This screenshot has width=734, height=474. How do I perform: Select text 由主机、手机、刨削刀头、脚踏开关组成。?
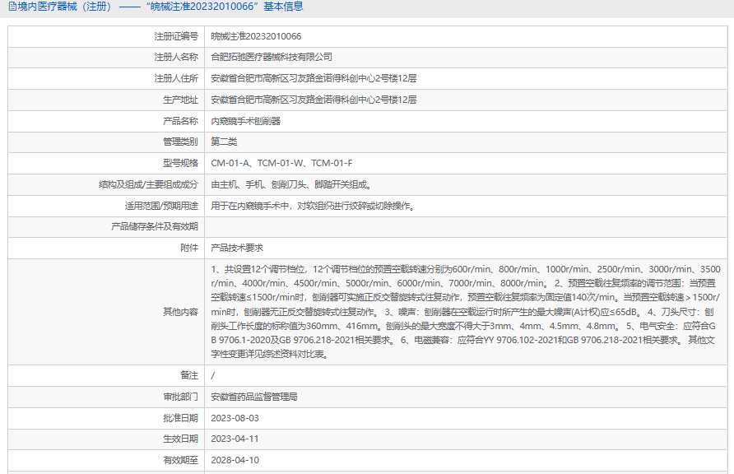click(293, 184)
